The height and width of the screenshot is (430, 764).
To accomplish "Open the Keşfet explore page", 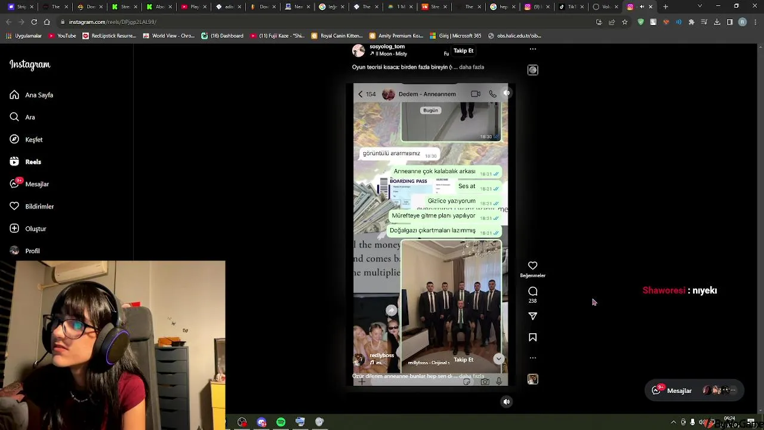I will click(x=26, y=139).
